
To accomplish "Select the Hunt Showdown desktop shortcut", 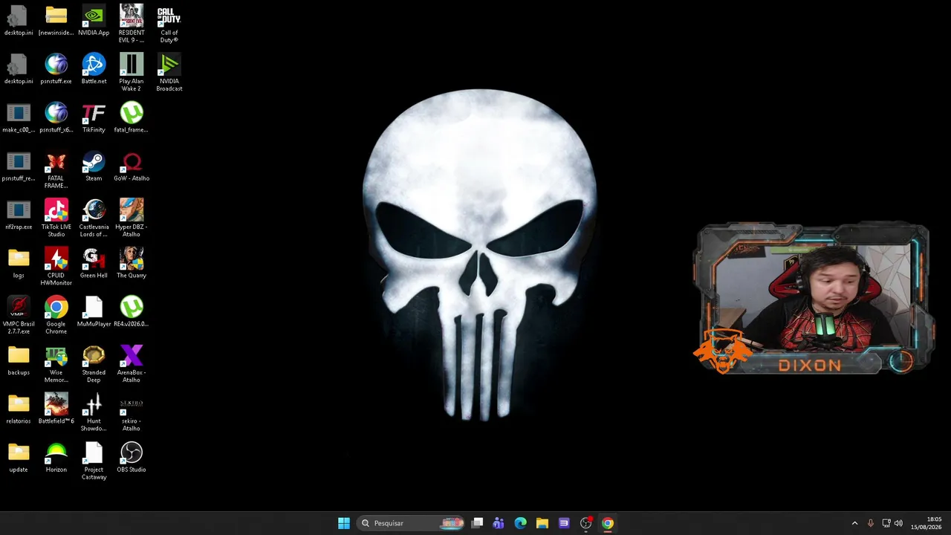I will coord(94,412).
